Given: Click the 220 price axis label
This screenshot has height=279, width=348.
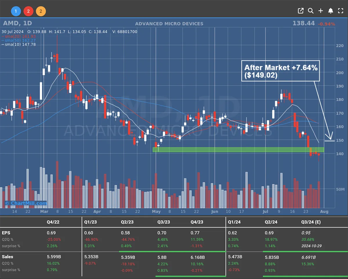Looking at the screenshot, I should [340, 46].
